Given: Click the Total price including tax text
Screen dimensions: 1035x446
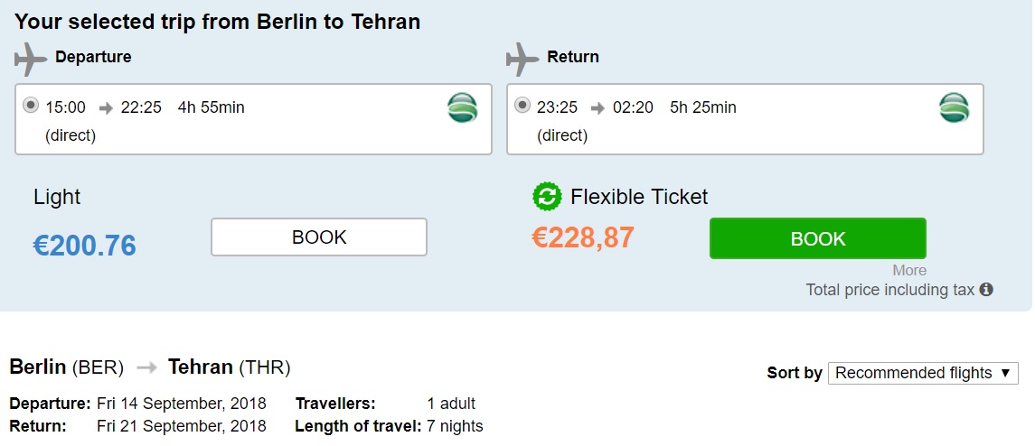Looking at the screenshot, I should pos(889,290).
